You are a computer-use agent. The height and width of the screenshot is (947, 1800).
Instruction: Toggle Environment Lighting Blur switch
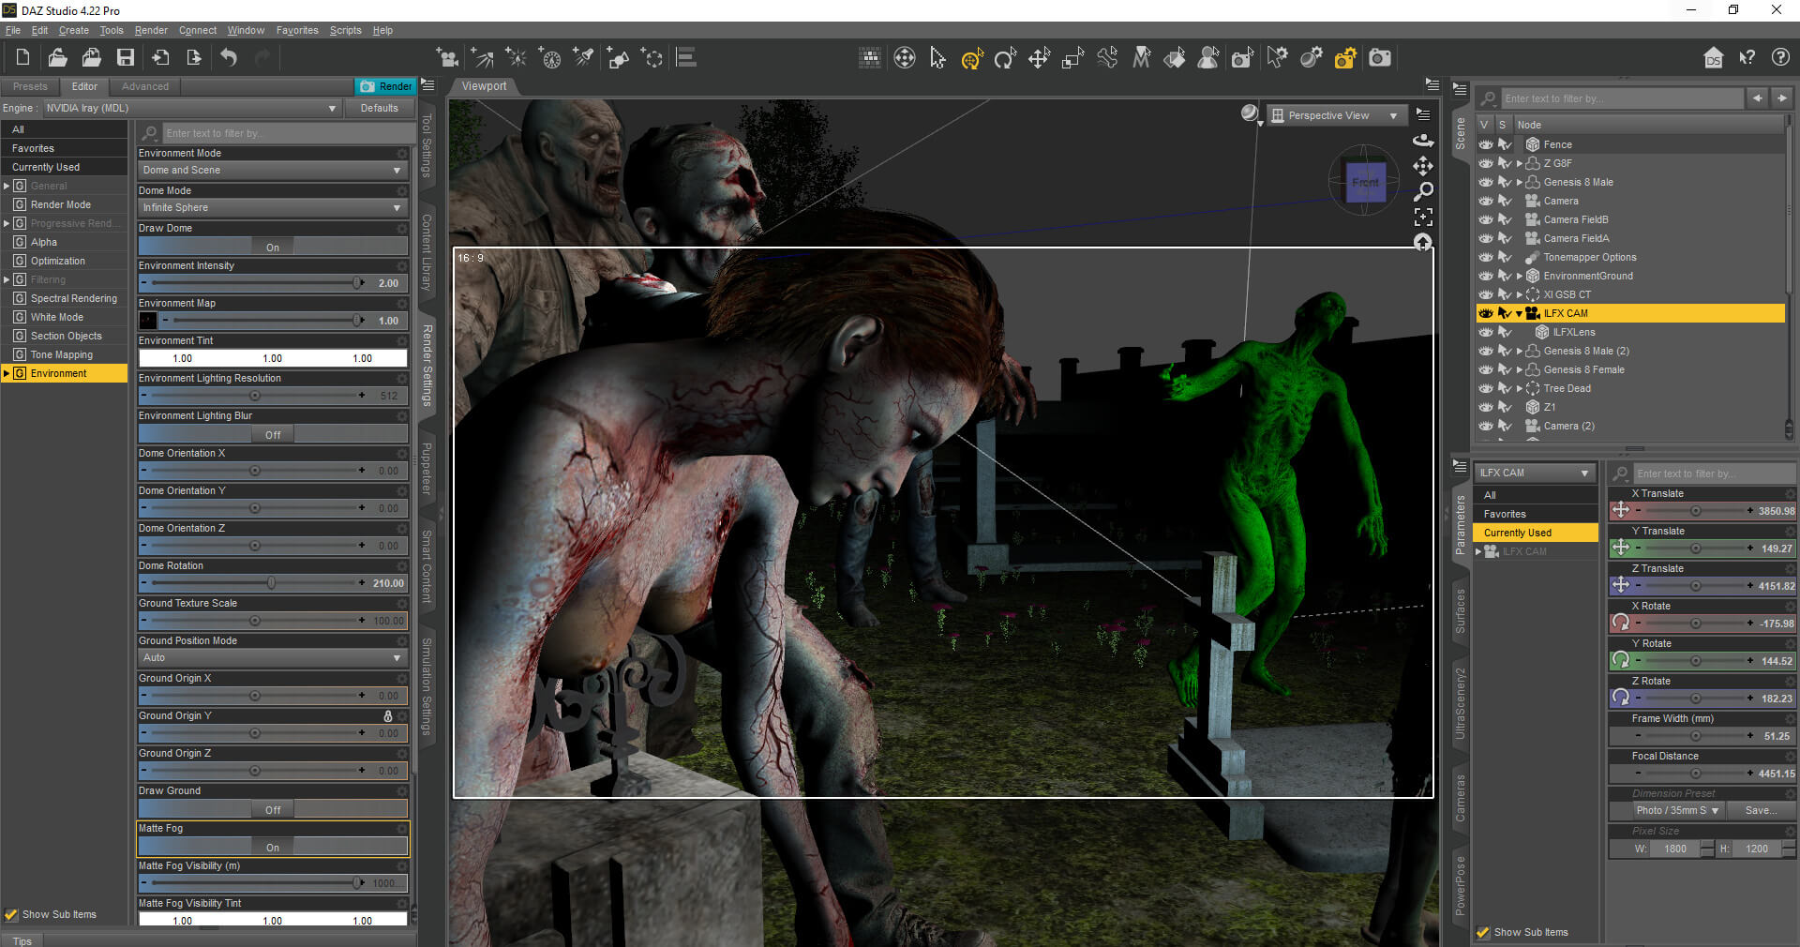[x=273, y=434]
